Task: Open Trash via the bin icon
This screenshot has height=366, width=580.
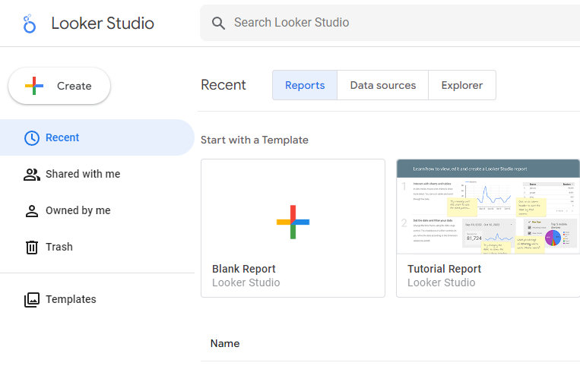Action: click(32, 247)
